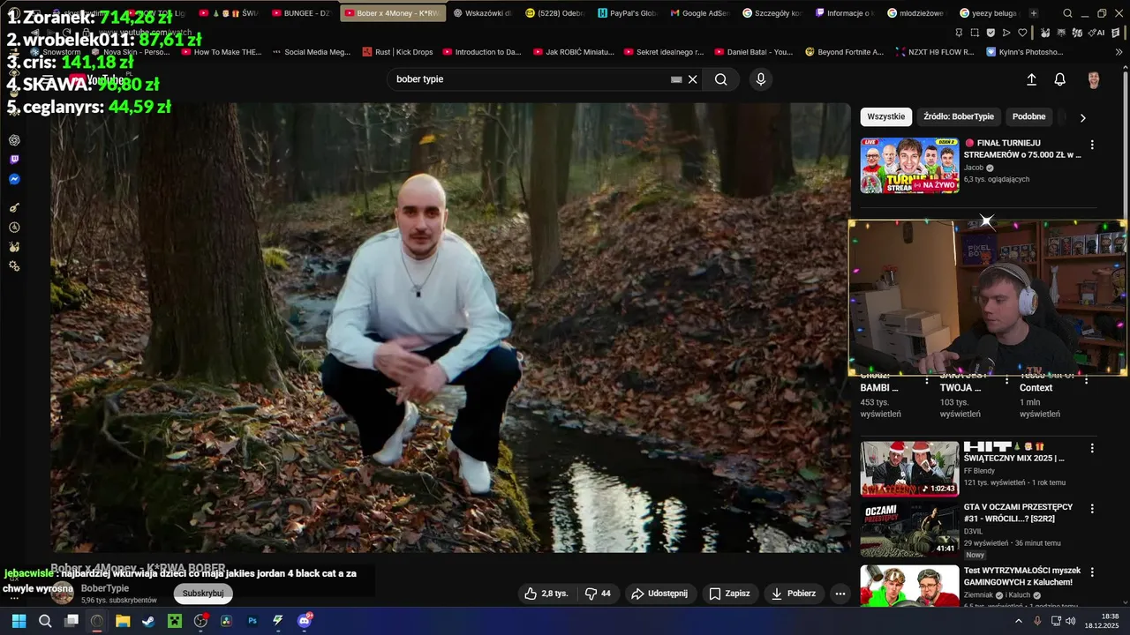Open more actions menu under the video
This screenshot has width=1130, height=635.
pyautogui.click(x=840, y=594)
